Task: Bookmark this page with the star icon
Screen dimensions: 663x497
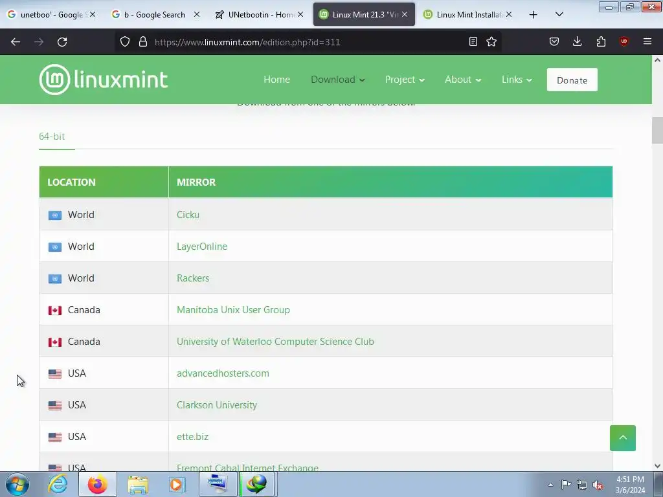Action: (x=491, y=41)
